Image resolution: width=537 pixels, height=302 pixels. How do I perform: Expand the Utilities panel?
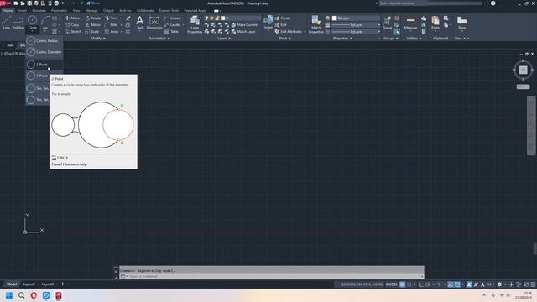pos(414,39)
